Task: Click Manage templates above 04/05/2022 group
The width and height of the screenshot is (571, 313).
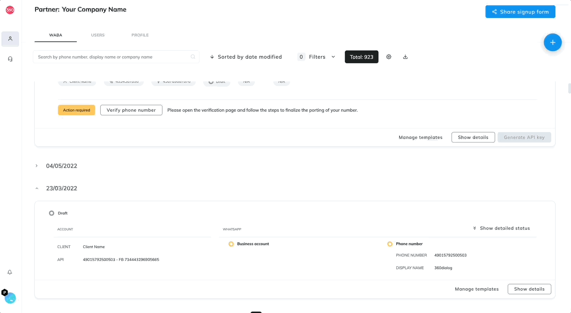Action: [x=421, y=137]
